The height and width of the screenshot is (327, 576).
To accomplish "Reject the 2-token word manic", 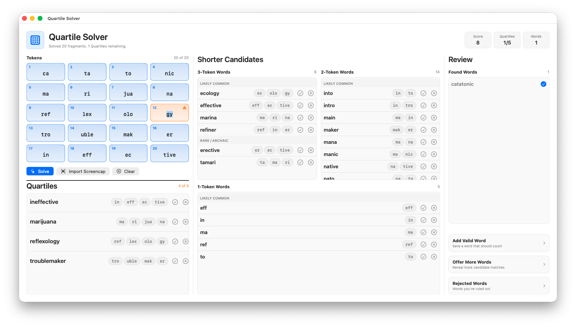I will pos(434,154).
